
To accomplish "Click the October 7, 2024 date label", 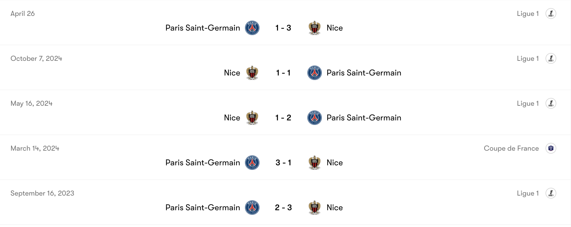I will point(36,58).
